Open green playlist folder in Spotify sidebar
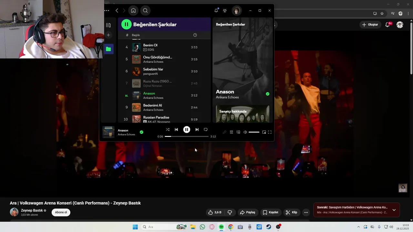Image resolution: width=413 pixels, height=232 pixels. [x=108, y=49]
